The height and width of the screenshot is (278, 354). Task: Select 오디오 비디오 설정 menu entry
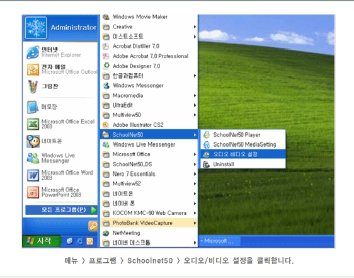pyautogui.click(x=243, y=154)
